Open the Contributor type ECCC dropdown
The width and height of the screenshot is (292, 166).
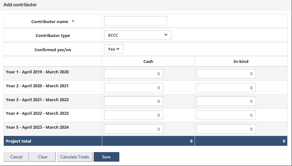click(137, 35)
